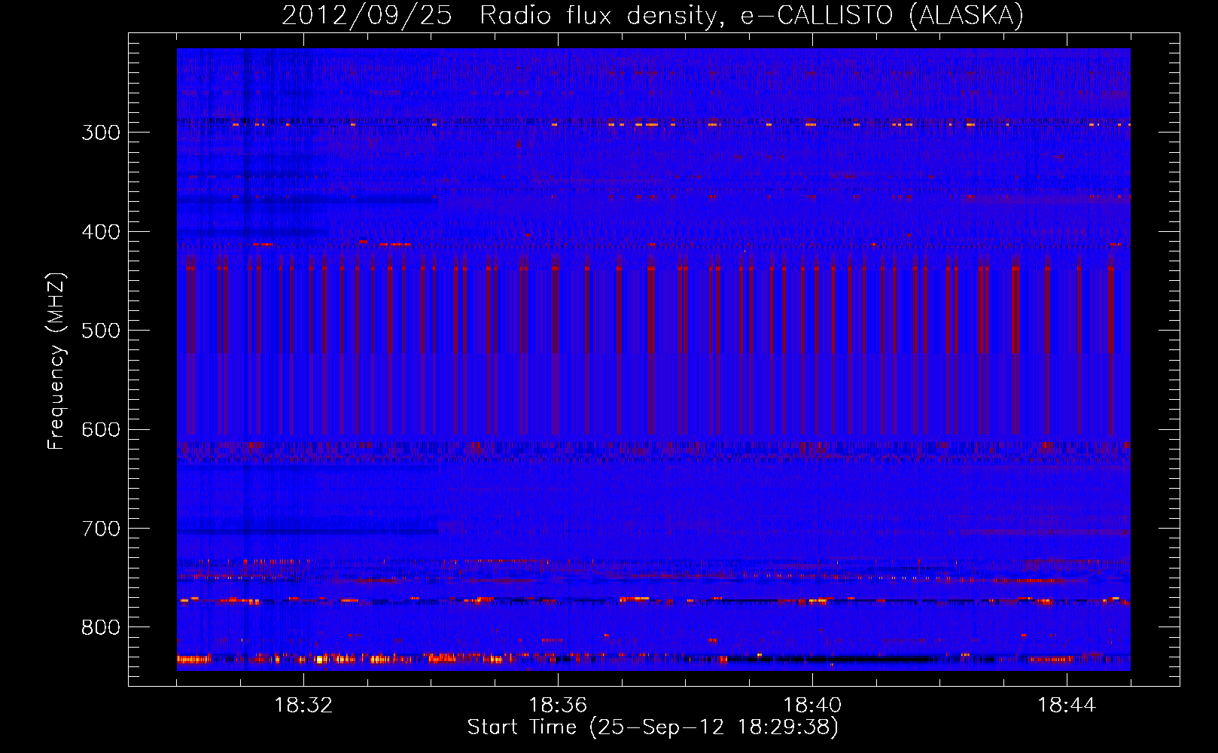Click the 18:32 time tick label

tap(303, 706)
